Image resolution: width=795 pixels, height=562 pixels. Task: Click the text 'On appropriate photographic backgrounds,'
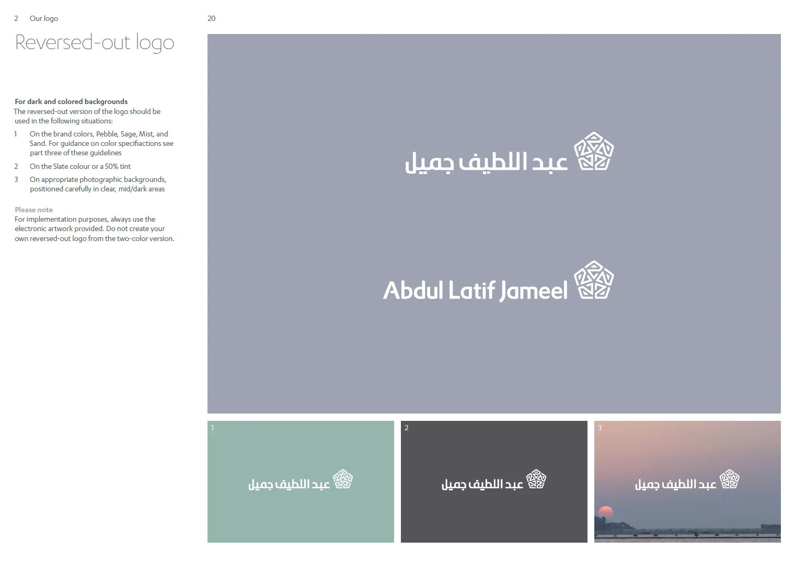[98, 179]
